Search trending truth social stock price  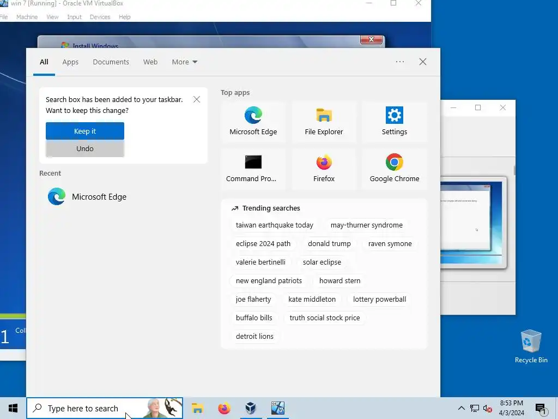click(x=325, y=318)
